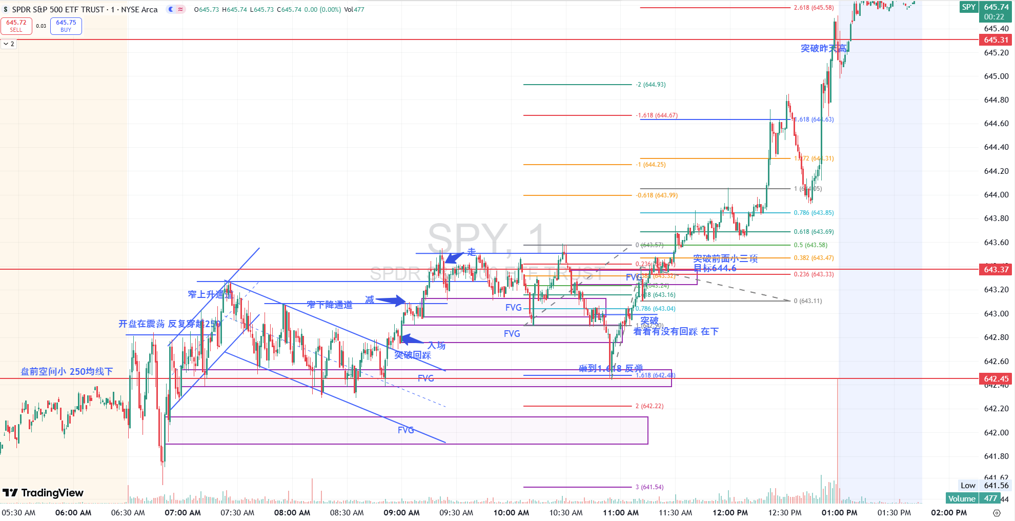Viewport: 1015px width, 521px height.
Task: Select the 0.786 (643.04) Fibonacci label
Action: point(656,309)
